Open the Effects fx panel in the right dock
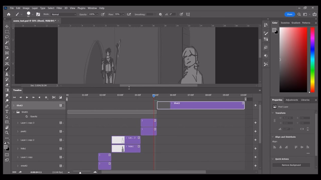Image resolution: width=321 pixels, height=180 pixels. [x=266, y=47]
